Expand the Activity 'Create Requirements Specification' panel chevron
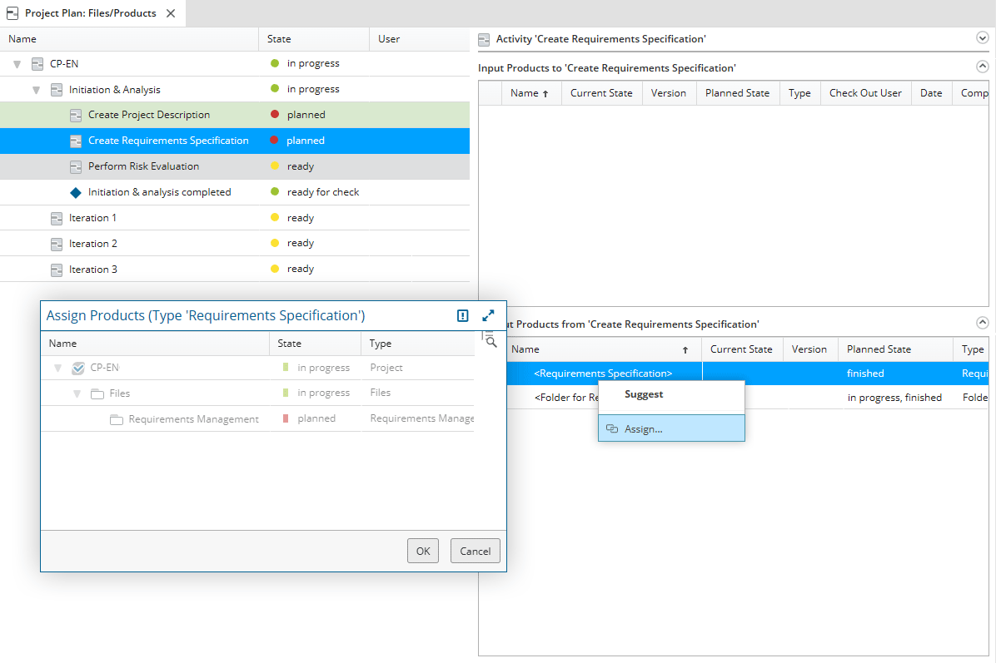Viewport: 996px width, 663px height. pos(982,38)
